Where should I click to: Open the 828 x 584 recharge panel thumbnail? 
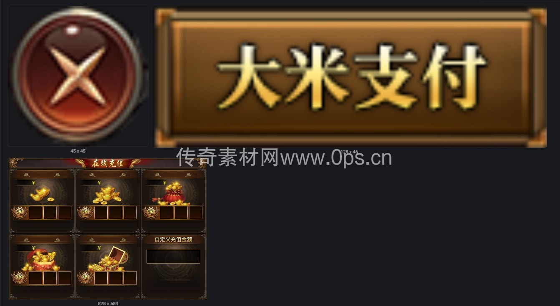108,228
